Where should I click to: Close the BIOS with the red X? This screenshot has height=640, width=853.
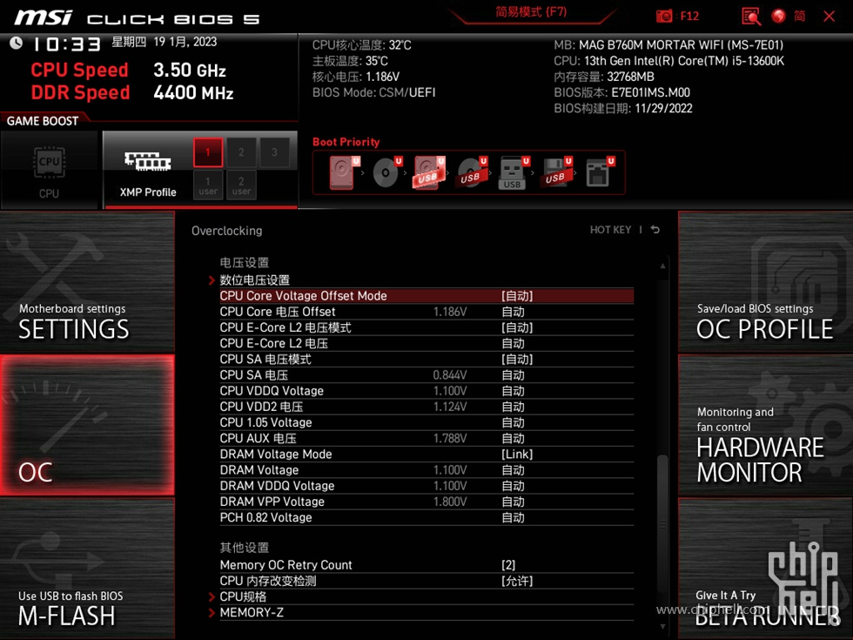829,17
